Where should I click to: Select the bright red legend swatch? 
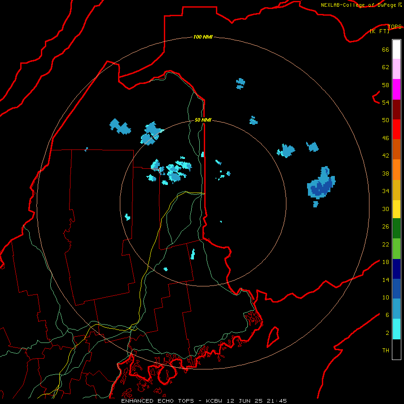pos(396,129)
